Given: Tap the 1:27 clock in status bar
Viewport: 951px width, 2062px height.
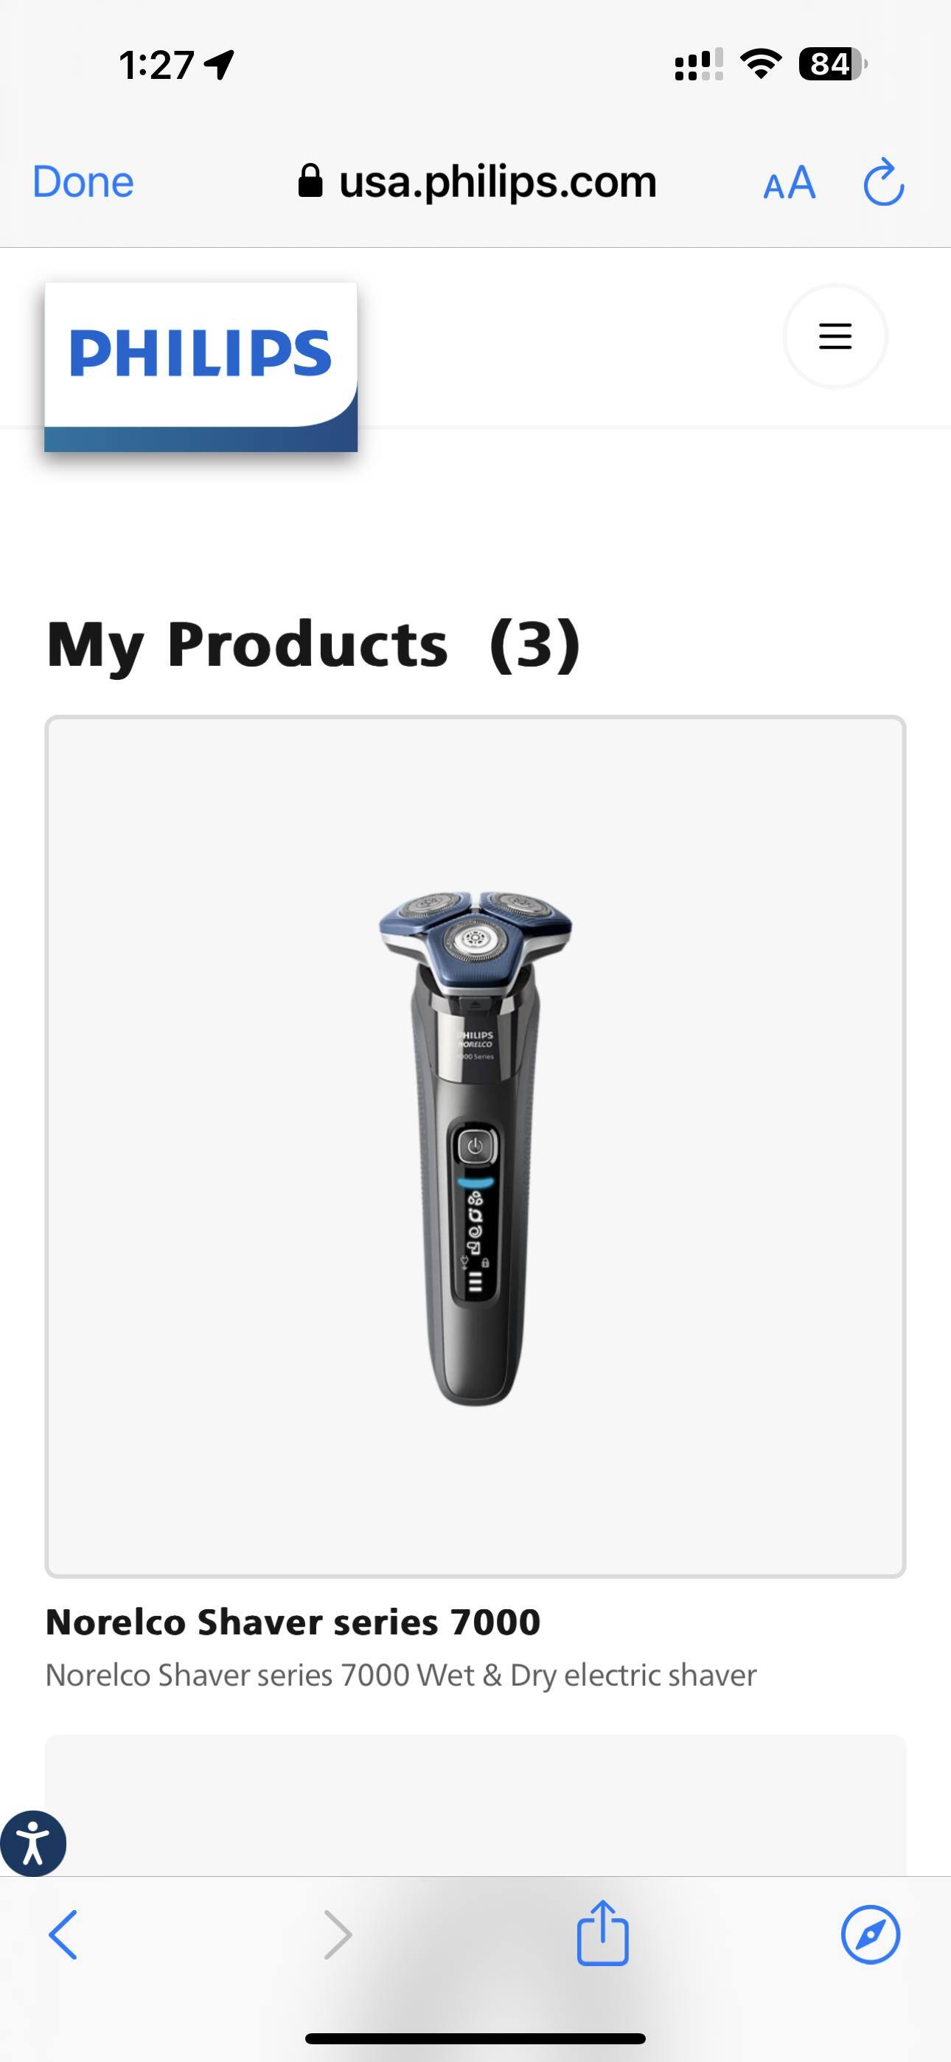Looking at the screenshot, I should (x=157, y=65).
